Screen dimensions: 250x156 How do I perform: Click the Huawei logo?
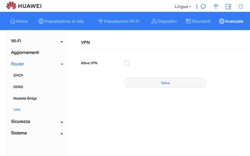coord(24,6)
